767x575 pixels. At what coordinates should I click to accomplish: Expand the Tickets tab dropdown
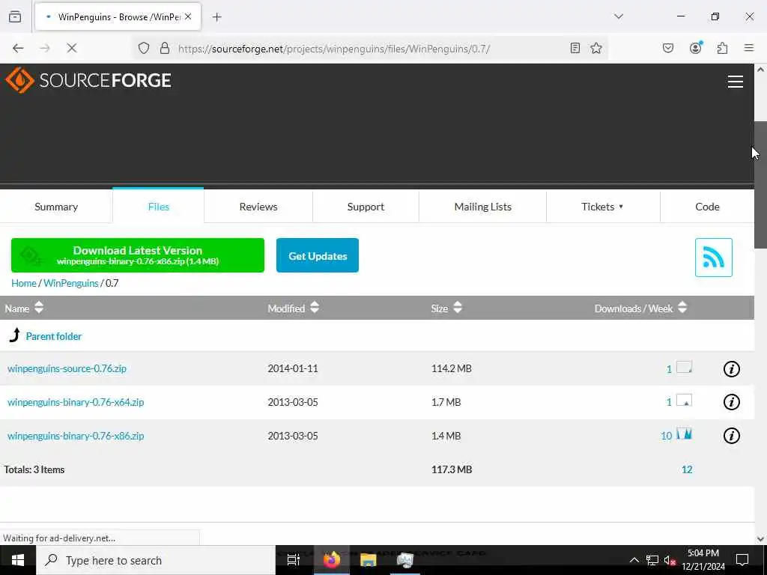pyautogui.click(x=603, y=207)
